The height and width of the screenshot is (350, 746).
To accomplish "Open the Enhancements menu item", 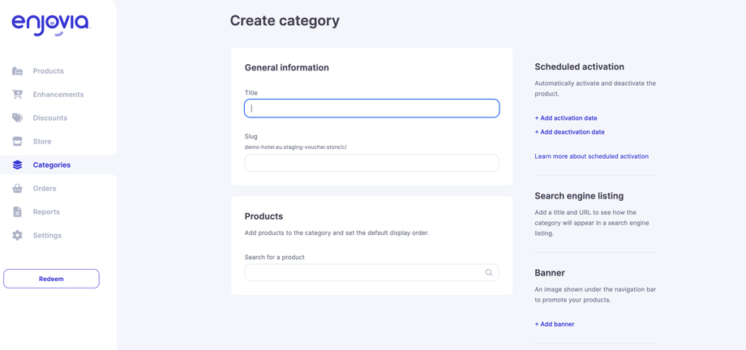I will coord(58,95).
